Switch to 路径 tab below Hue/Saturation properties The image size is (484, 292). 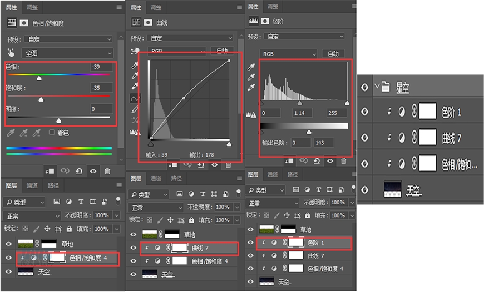[x=53, y=185]
